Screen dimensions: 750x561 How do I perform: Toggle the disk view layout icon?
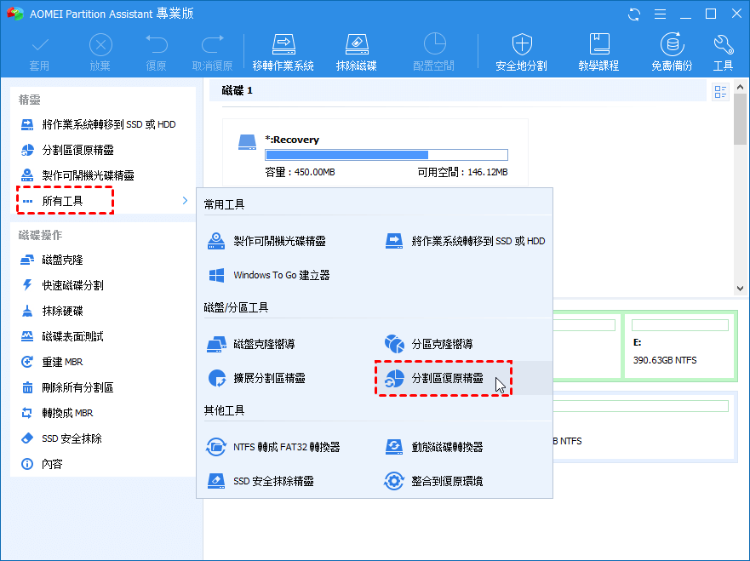(720, 91)
